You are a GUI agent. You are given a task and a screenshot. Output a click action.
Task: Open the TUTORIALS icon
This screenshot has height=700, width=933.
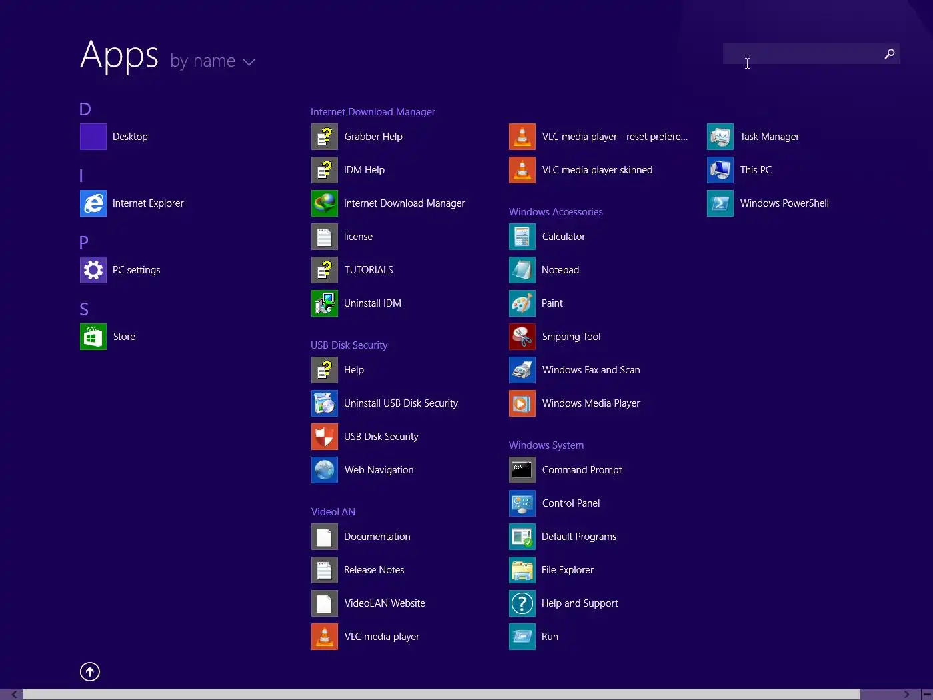tap(325, 270)
